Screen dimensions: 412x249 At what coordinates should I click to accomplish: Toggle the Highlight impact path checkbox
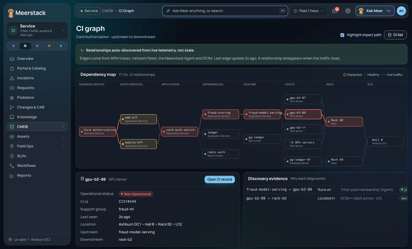click(342, 35)
